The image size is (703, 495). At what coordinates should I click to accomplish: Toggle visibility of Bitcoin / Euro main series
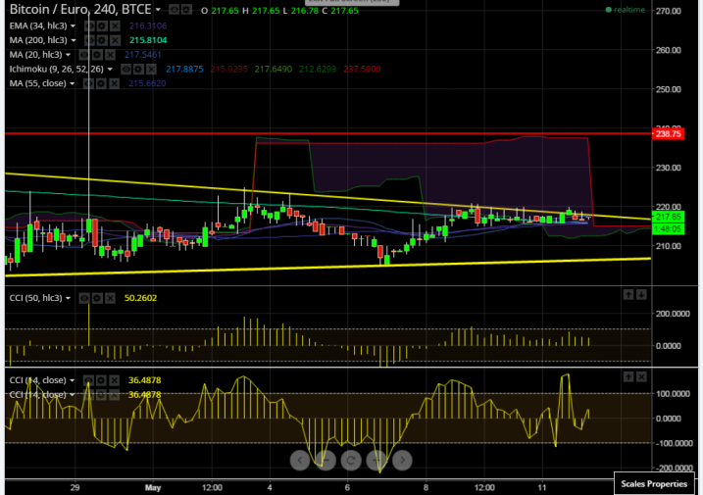pos(174,10)
